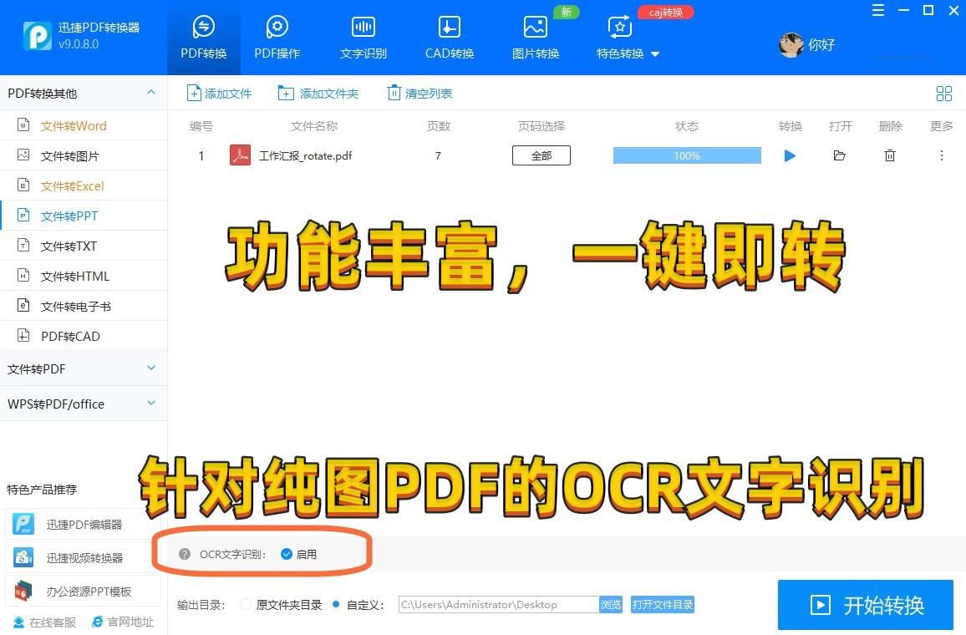Image resolution: width=966 pixels, height=635 pixels.
Task: Click the 迅捷PDF编辑器 app icon
Action: tap(23, 524)
